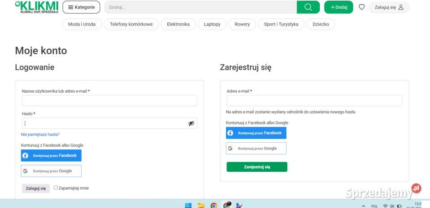Screen dimensions: 430x208
Task: Continue with Google in the Logowanie form
Action: coord(51,171)
